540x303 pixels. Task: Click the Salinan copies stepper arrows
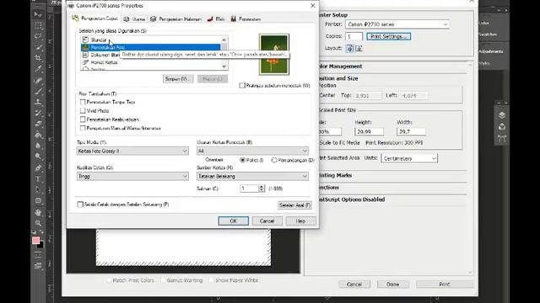tap(262, 189)
